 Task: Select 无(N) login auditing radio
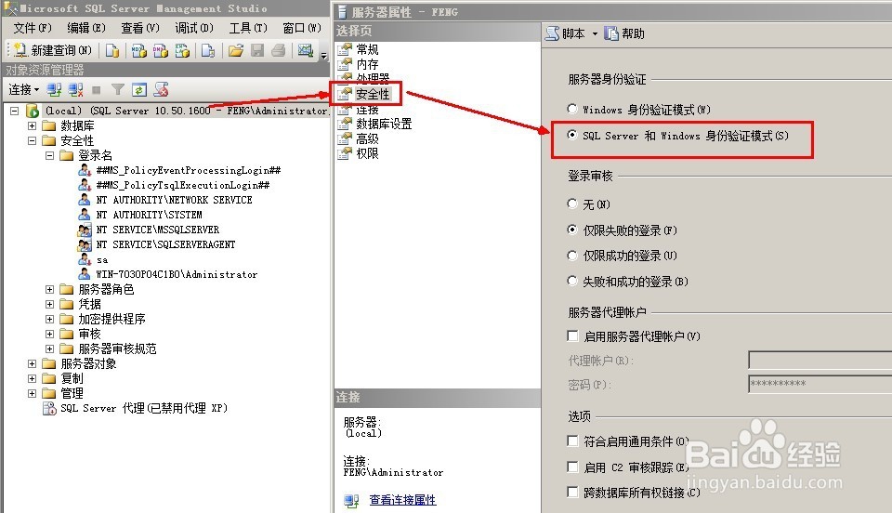click(572, 203)
